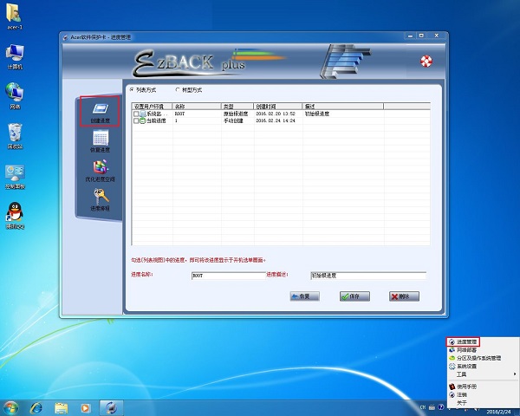Click the Windows Start button
This screenshot has height=416, width=520.
(x=11, y=406)
